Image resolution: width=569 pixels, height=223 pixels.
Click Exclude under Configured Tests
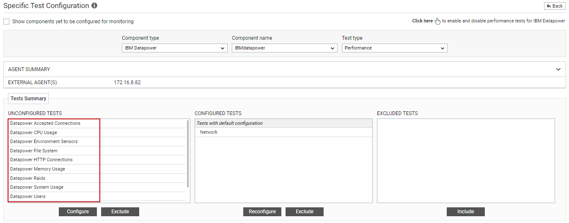point(305,212)
